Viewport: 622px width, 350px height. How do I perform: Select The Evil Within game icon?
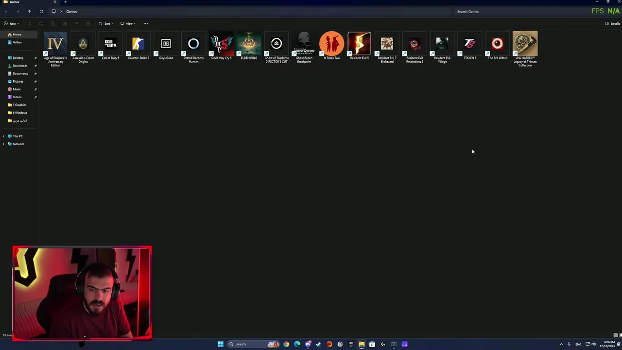[497, 46]
